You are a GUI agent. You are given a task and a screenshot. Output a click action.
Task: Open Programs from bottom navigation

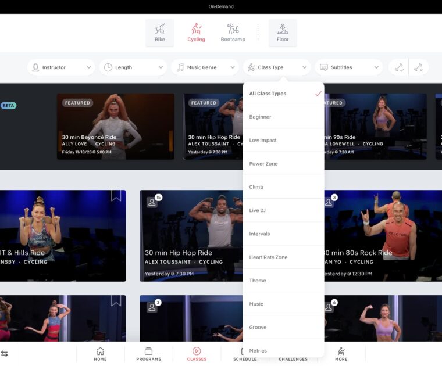[x=148, y=354]
